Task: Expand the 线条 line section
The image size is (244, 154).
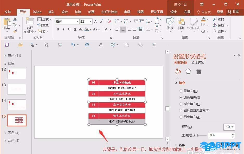Action: pos(176,145)
